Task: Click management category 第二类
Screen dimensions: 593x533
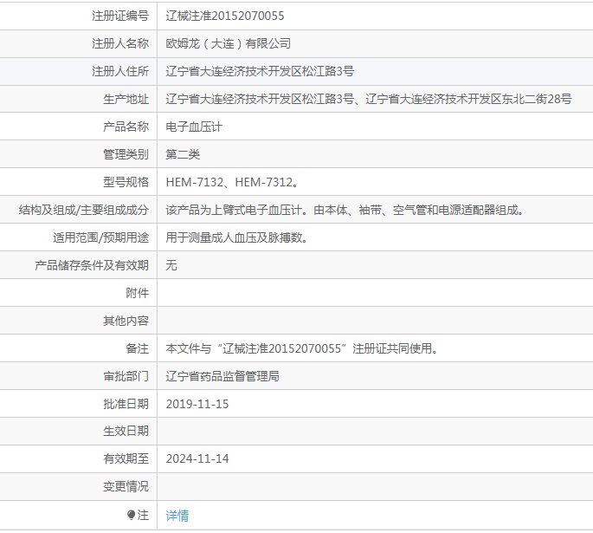Action: click(x=183, y=154)
